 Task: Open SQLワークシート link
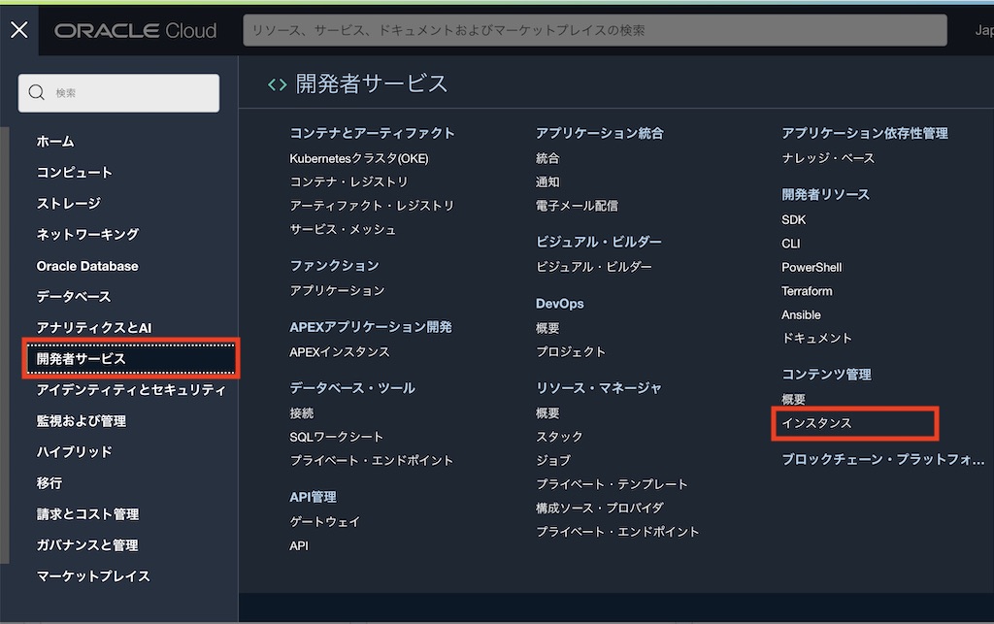(337, 437)
